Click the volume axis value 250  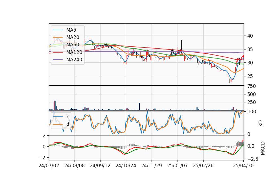[252, 102]
